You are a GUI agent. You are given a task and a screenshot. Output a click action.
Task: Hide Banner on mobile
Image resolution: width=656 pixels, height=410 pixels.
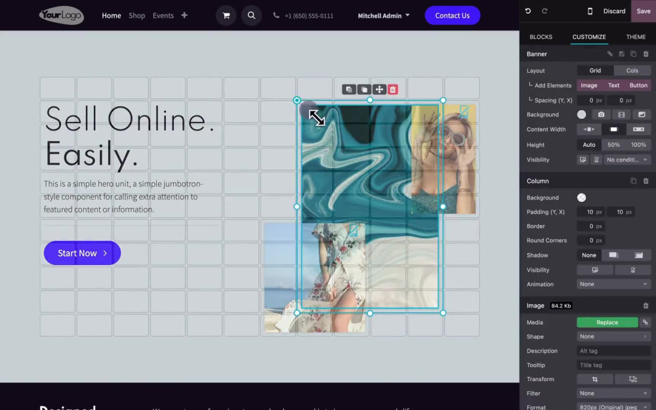pos(596,160)
